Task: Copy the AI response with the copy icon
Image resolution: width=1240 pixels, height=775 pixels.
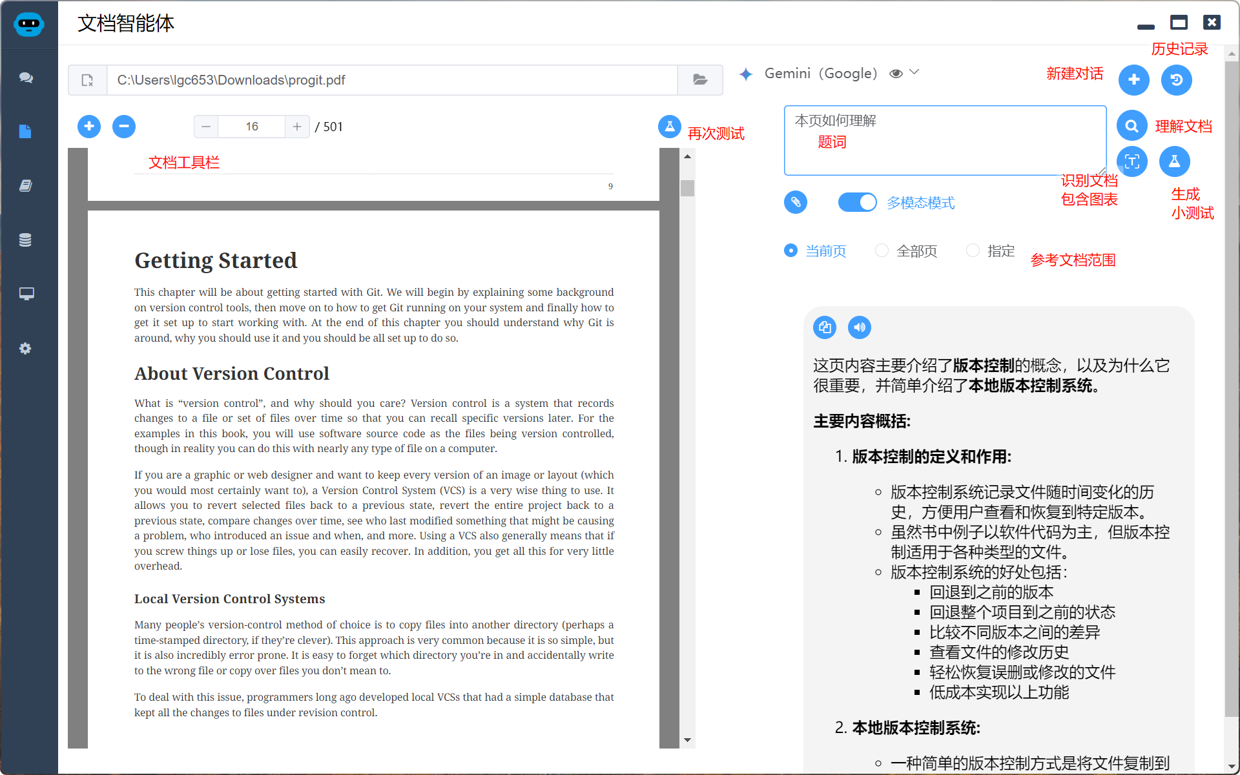Action: click(825, 327)
